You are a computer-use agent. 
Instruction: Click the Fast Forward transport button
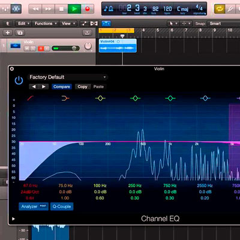48,9
